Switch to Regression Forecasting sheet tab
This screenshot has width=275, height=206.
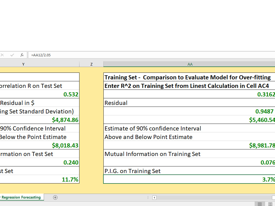click(21, 197)
